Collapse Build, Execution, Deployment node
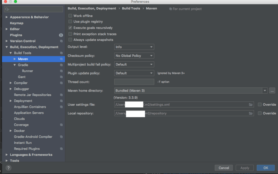The image size is (278, 174). click(7, 47)
